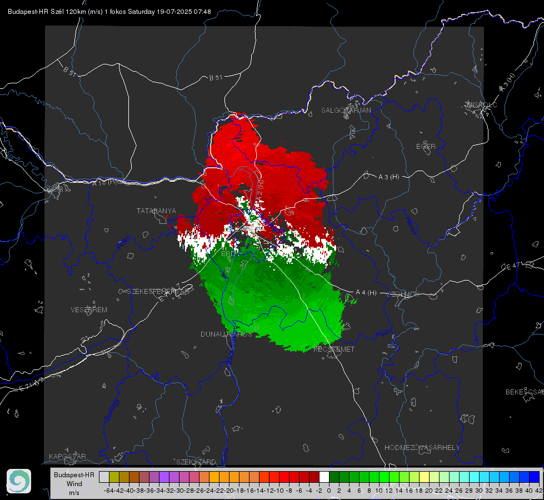Click the 42 value in legend scale

click(x=538, y=491)
